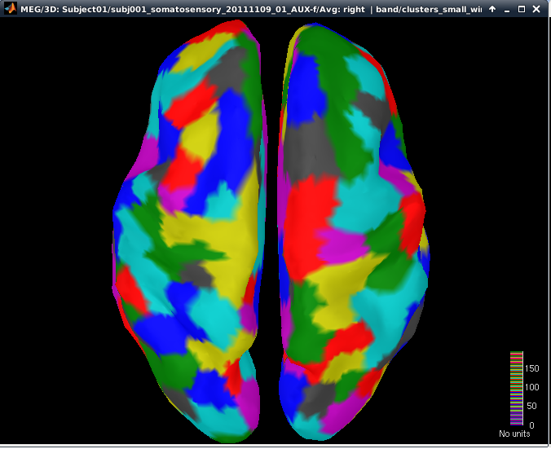Viewport: 551px width, 449px height.
Task: Select the 100 tick label on the colorbar
Action: (x=531, y=387)
